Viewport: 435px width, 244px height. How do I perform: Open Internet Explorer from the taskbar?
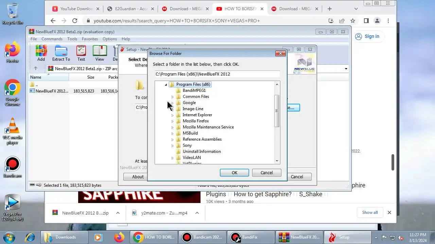pos(30,237)
